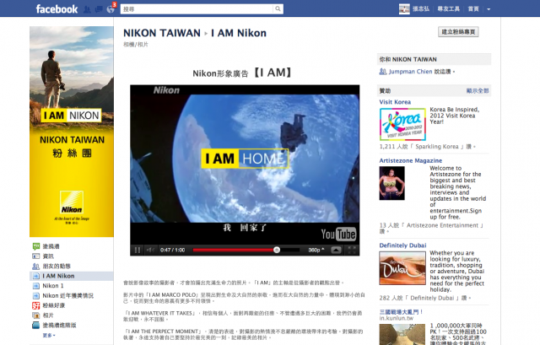Open friends' activity icon in sidebar
The image size is (540, 345).
tap(35, 267)
